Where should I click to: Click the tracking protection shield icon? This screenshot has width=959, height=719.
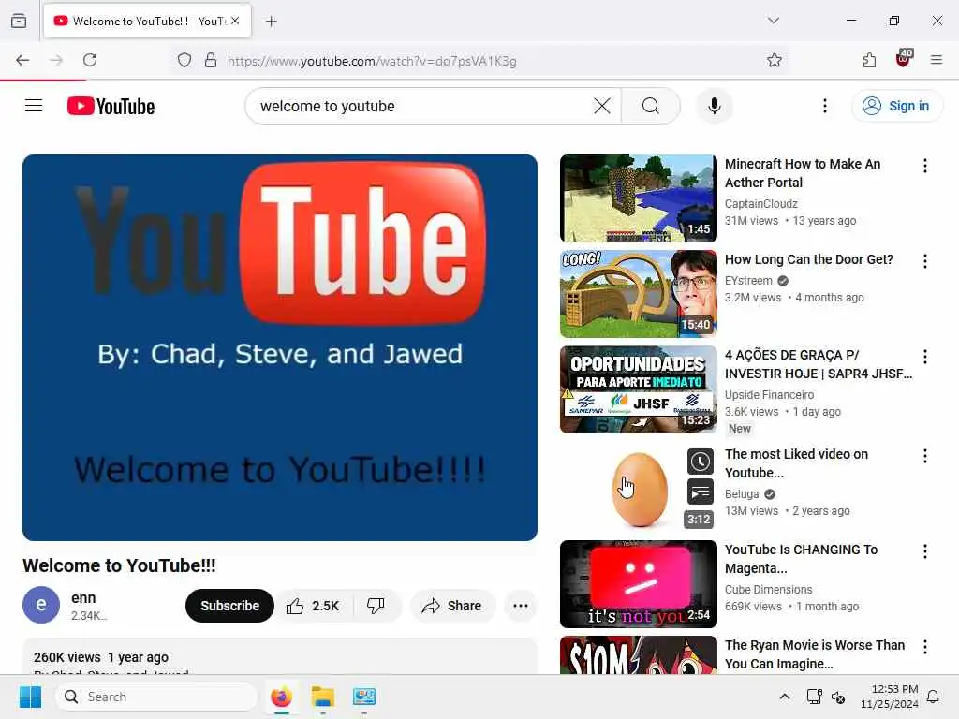point(184,60)
